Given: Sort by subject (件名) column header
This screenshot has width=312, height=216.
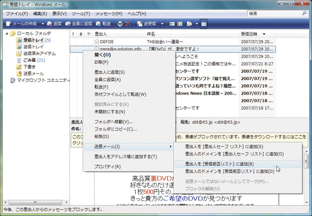Looking at the screenshot, I should click(x=192, y=34).
